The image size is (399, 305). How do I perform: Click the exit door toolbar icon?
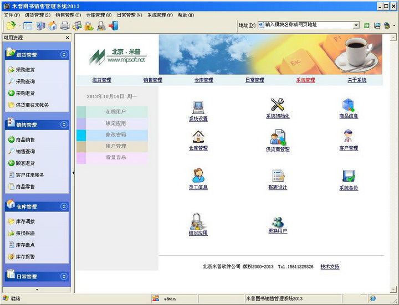[114, 25]
